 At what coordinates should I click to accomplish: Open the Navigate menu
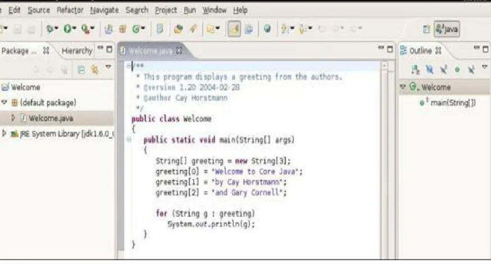[x=104, y=10]
